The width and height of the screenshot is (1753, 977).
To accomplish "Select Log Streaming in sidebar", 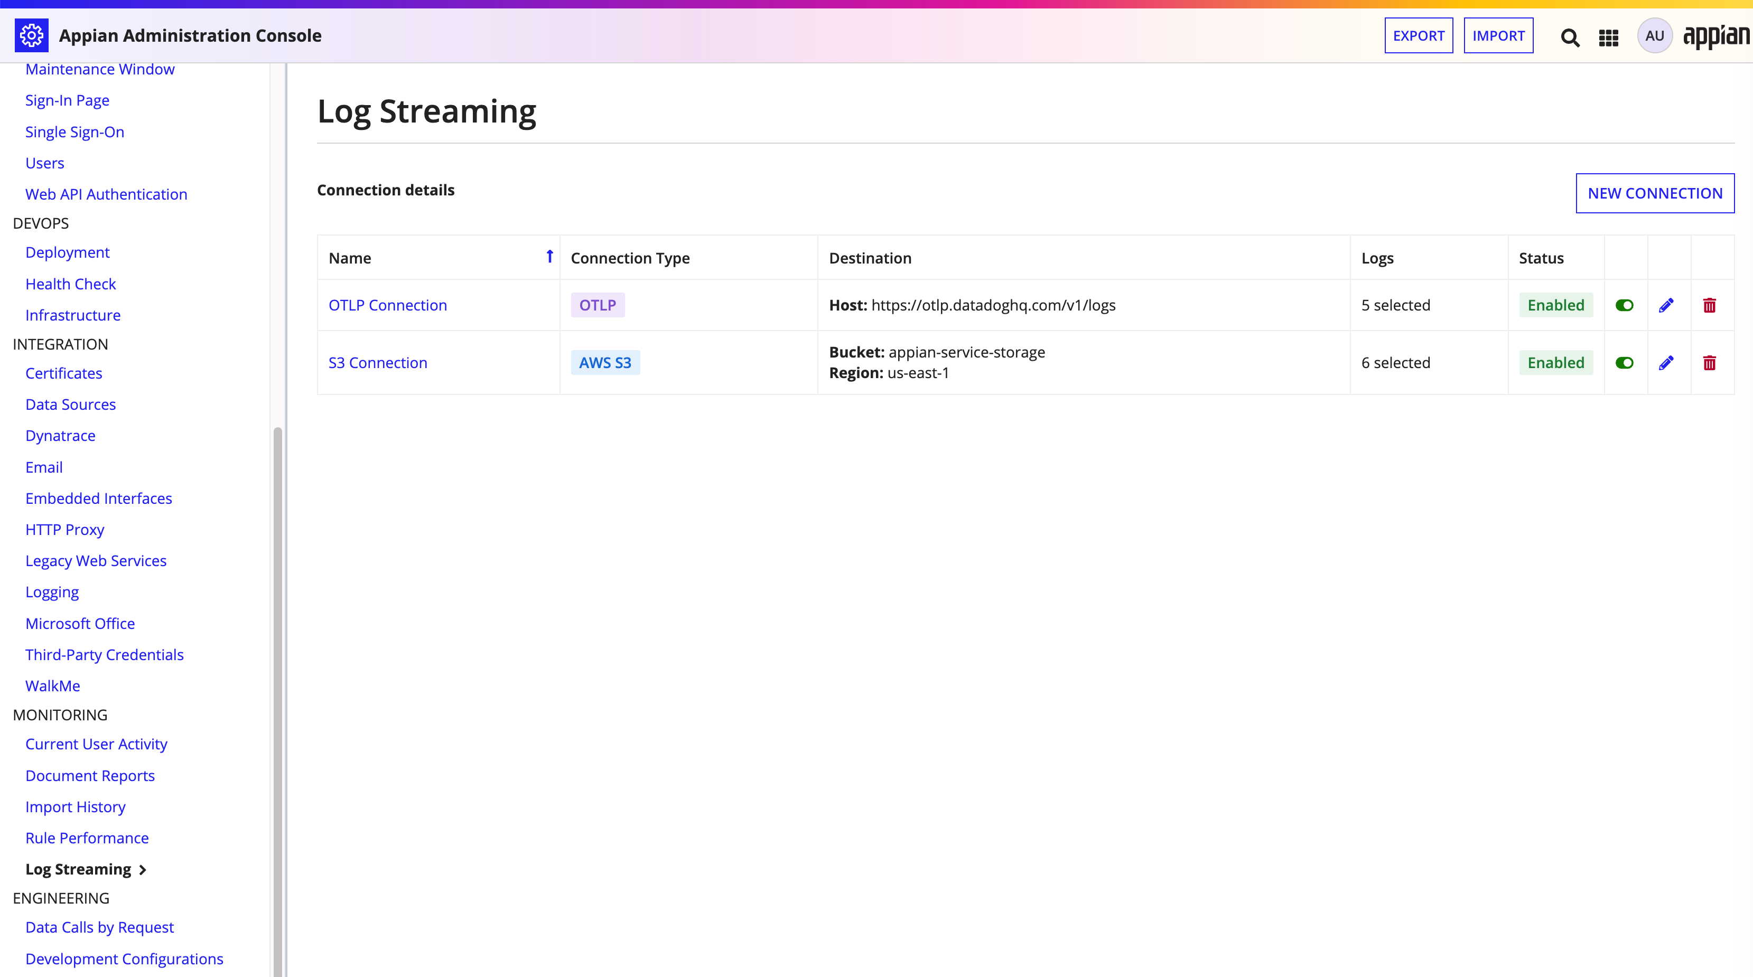I will click(78, 869).
